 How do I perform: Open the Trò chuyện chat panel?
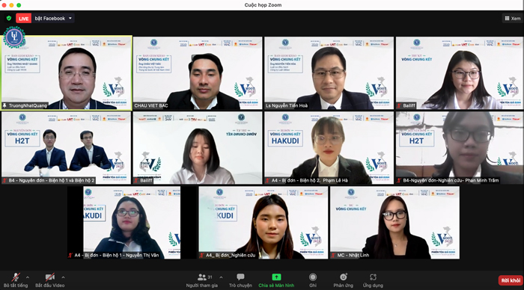coord(240,280)
